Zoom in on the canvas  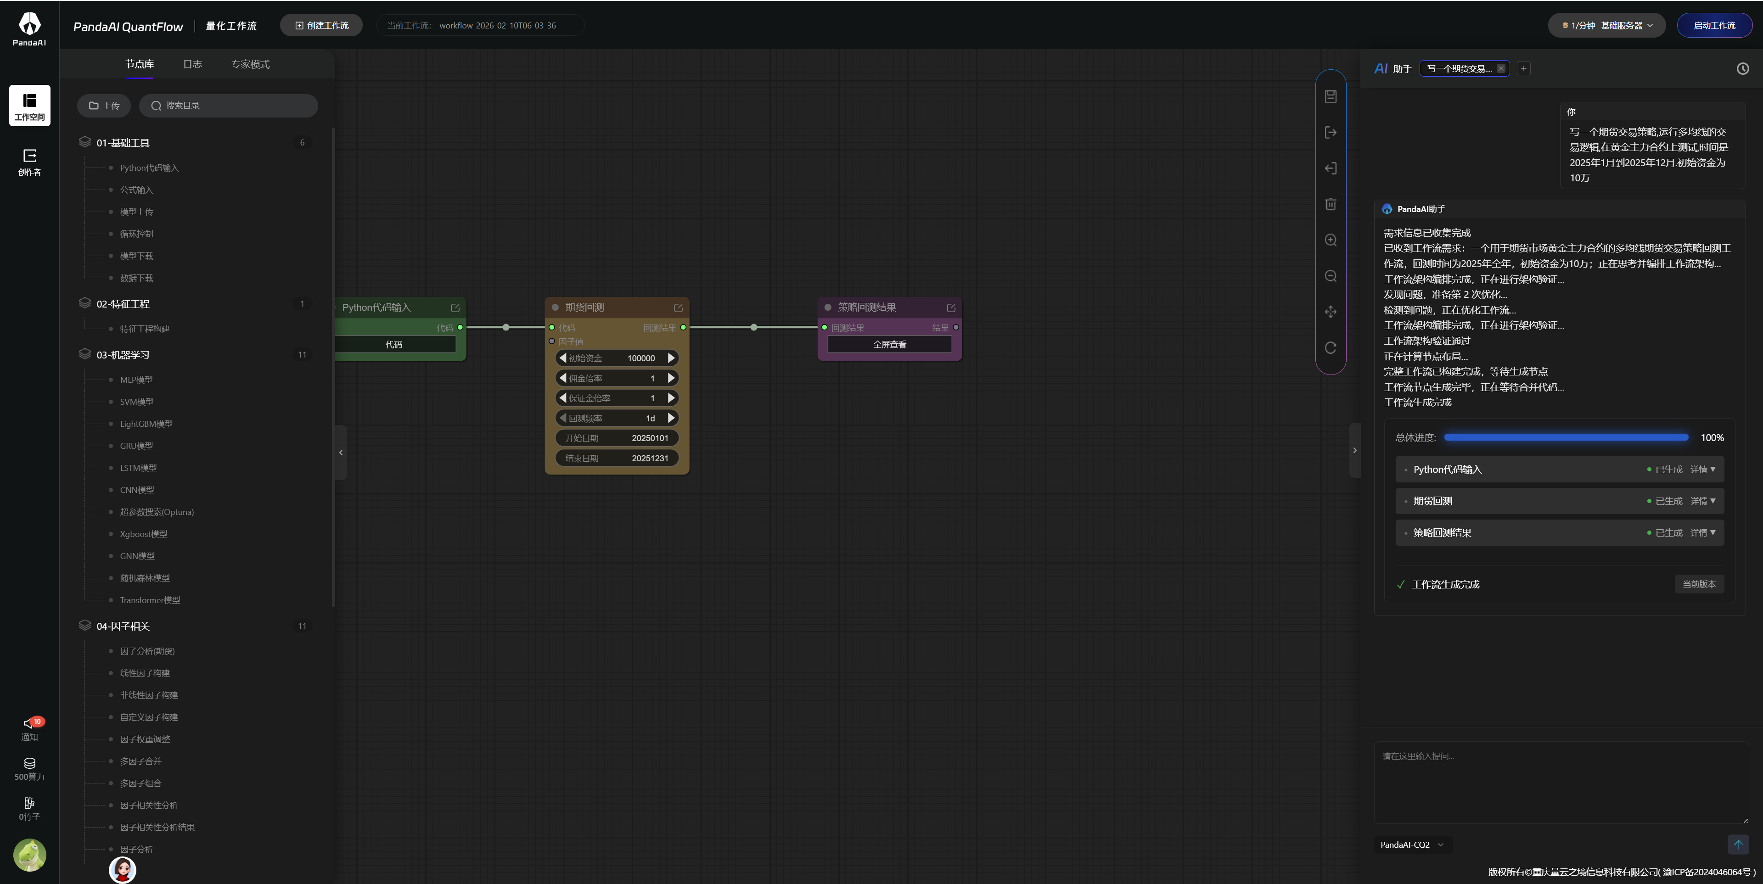[1331, 240]
